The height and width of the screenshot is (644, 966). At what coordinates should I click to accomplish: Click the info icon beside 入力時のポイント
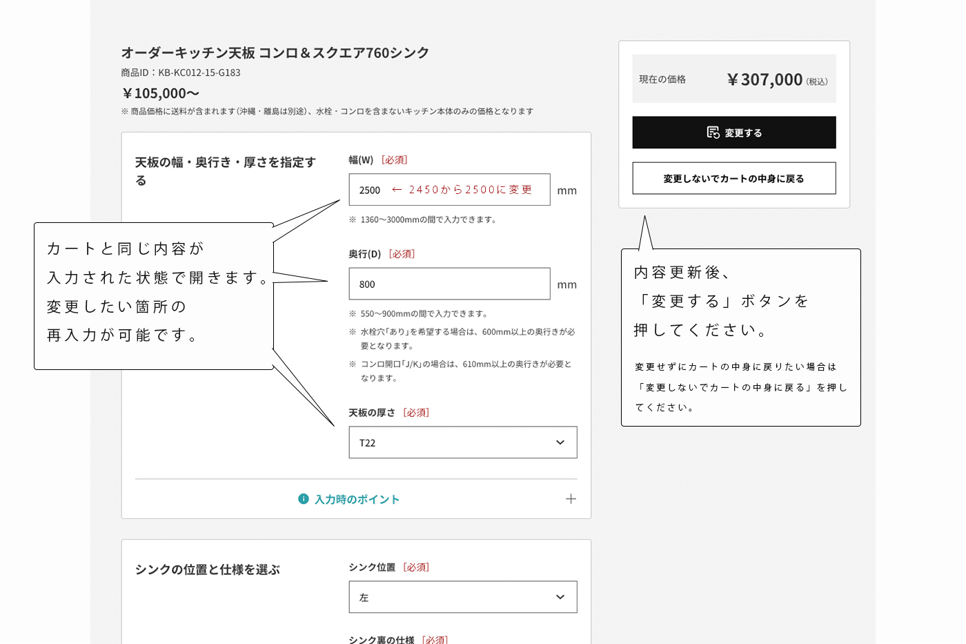304,498
